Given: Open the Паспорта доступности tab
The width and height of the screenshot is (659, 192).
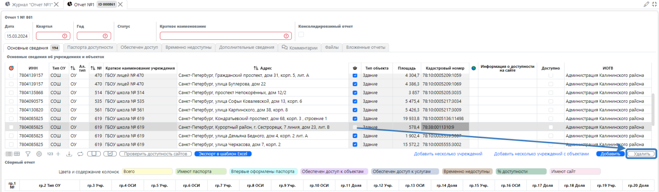Looking at the screenshot, I should coord(90,48).
